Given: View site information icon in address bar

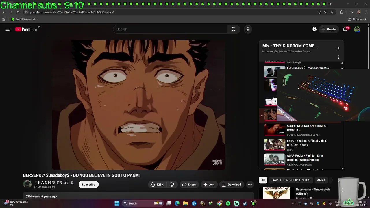Looking at the screenshot, I should click(x=26, y=12).
